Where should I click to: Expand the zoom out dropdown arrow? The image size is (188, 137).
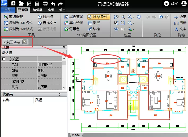(x=133, y=23)
